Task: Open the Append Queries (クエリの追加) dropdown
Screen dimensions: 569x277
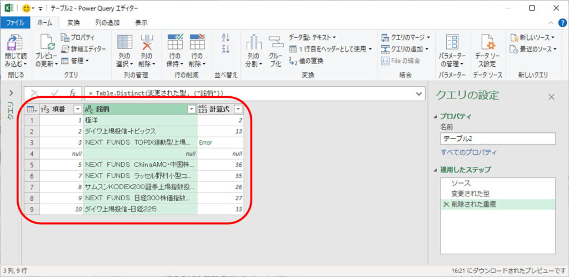Action: (x=405, y=48)
